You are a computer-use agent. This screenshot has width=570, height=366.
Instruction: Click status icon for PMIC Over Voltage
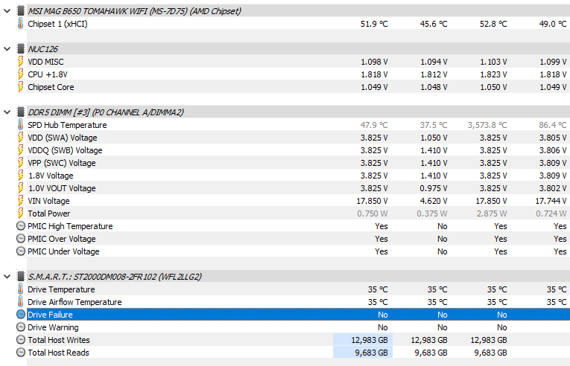[x=21, y=239]
